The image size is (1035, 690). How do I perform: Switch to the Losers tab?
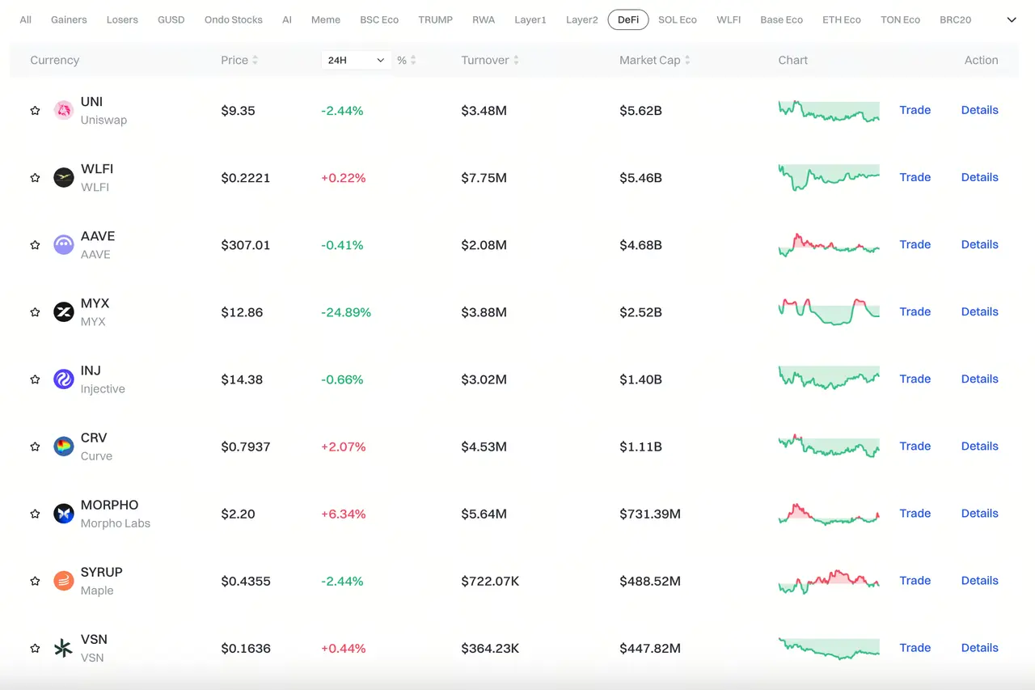122,19
